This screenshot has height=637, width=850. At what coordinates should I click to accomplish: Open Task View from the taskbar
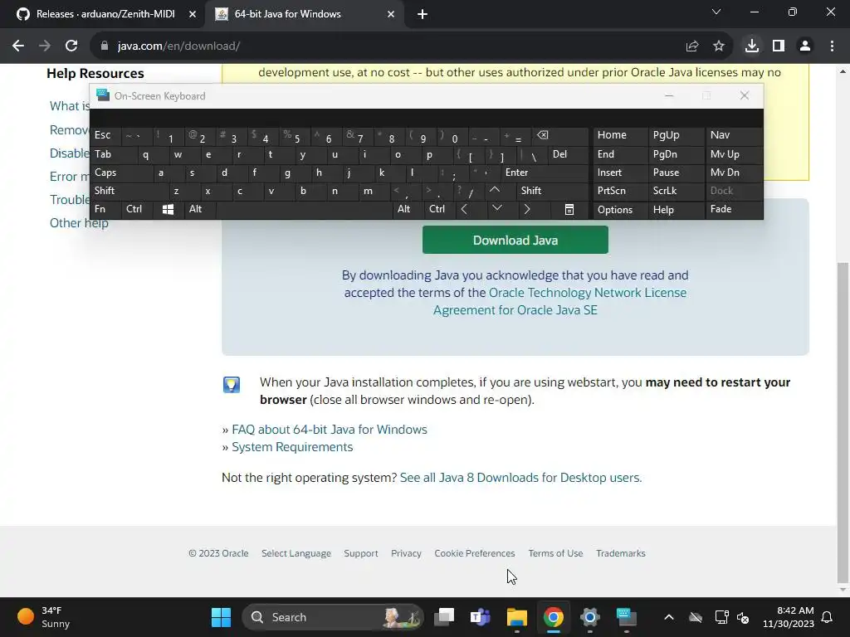click(444, 617)
